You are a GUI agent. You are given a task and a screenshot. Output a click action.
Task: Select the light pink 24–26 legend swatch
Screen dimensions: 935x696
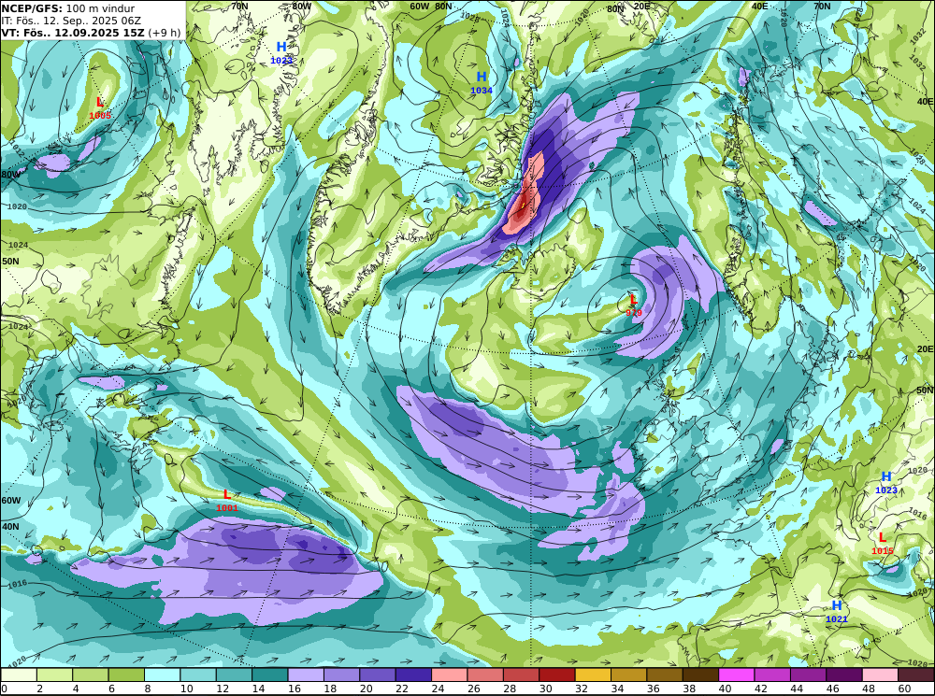click(449, 675)
